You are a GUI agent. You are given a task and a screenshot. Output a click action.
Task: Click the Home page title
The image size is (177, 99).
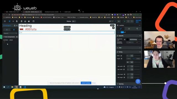(69, 21)
